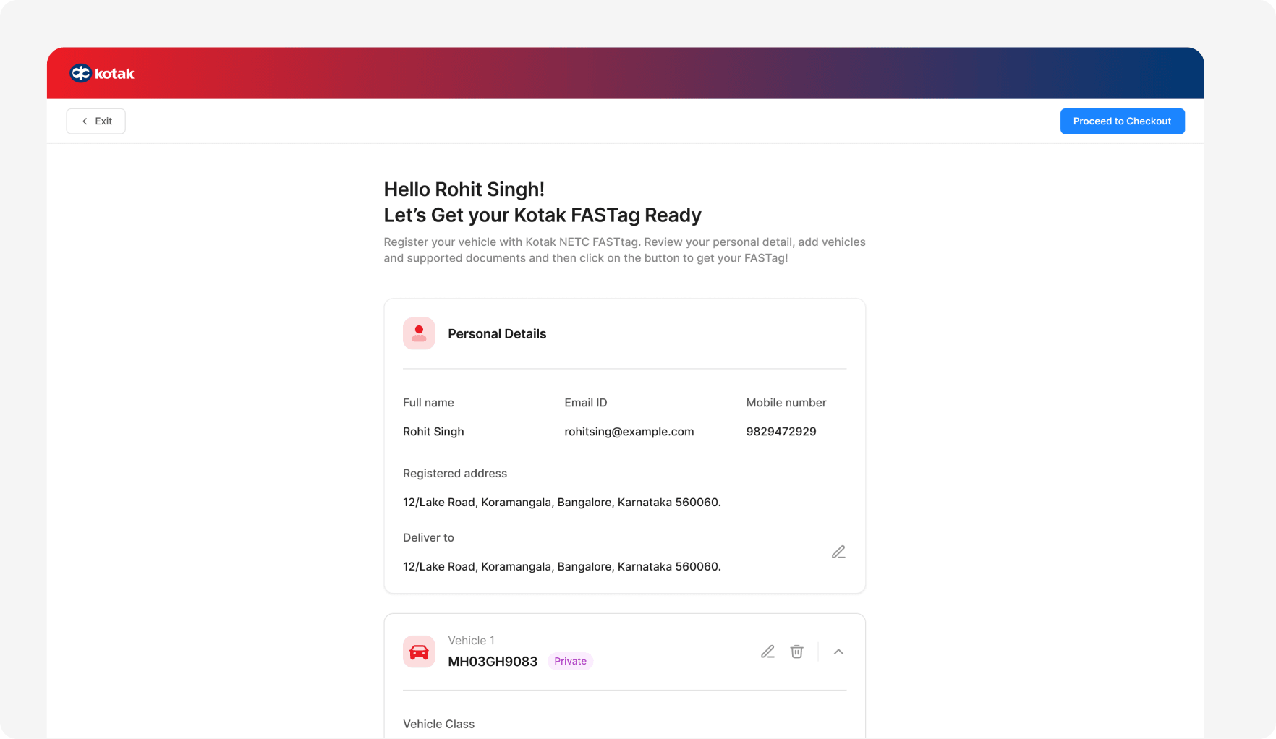
Task: Click the Private tag badge
Action: tap(570, 661)
